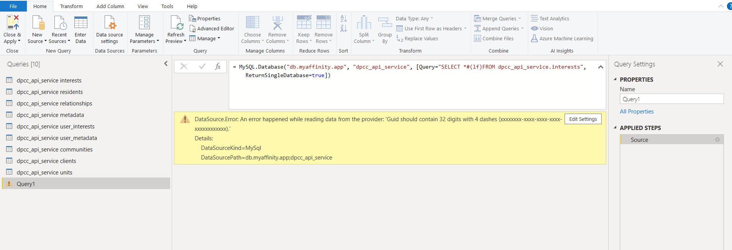Open the Advanced Editor
732x250 pixels.
pos(212,28)
